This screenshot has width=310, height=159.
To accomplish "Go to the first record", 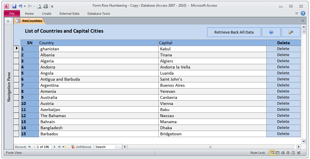I will pos(29,147).
